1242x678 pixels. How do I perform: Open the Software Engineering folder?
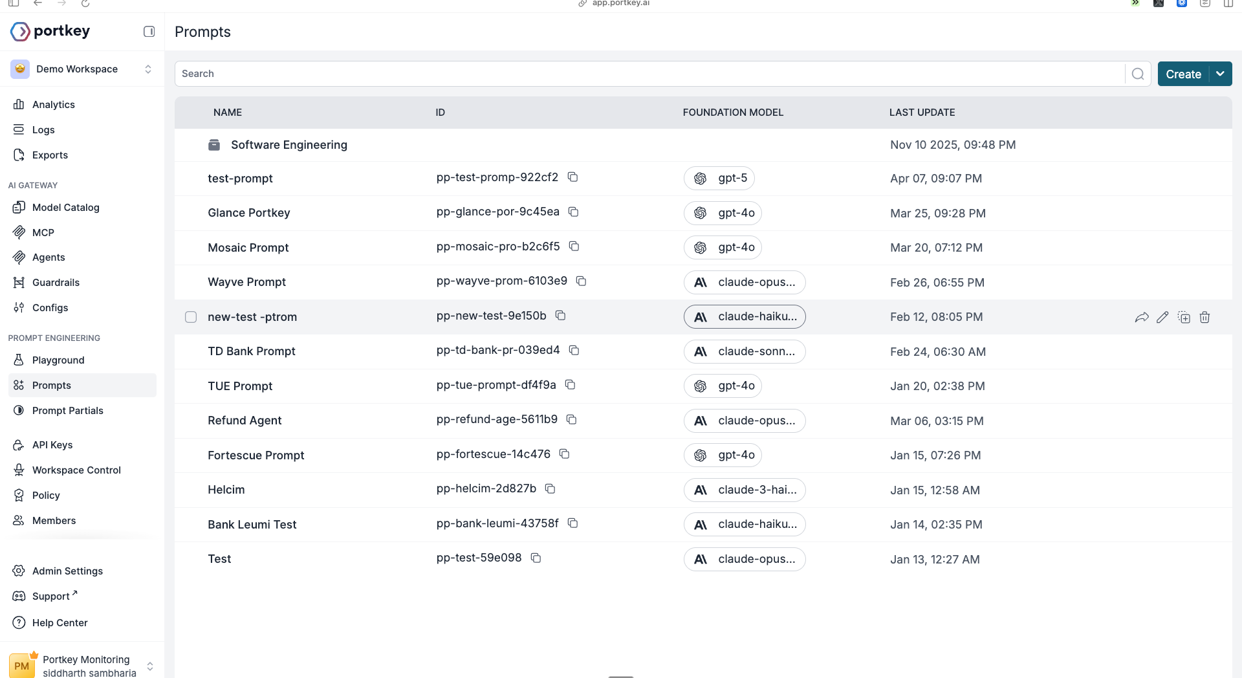(x=289, y=145)
